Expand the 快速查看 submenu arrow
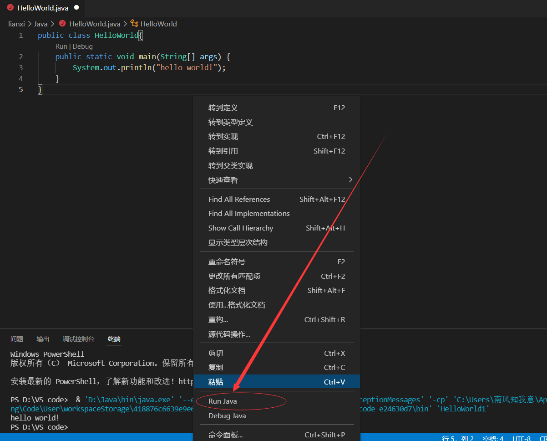The image size is (547, 441). [x=350, y=179]
